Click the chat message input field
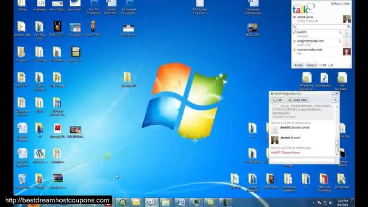The image size is (368, 207). point(303,160)
